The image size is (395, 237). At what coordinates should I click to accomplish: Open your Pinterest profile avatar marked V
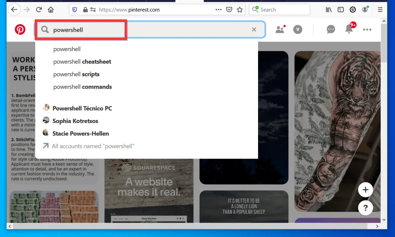point(298,29)
